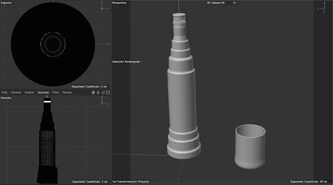Click Espaciado Cuadrícula : 50 cm text
This screenshot has width=333, height=185.
click(x=309, y=182)
